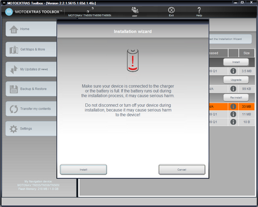
Task: Minimize the MOTOEXTRAS Toolbox window
Action: (x=236, y=2)
